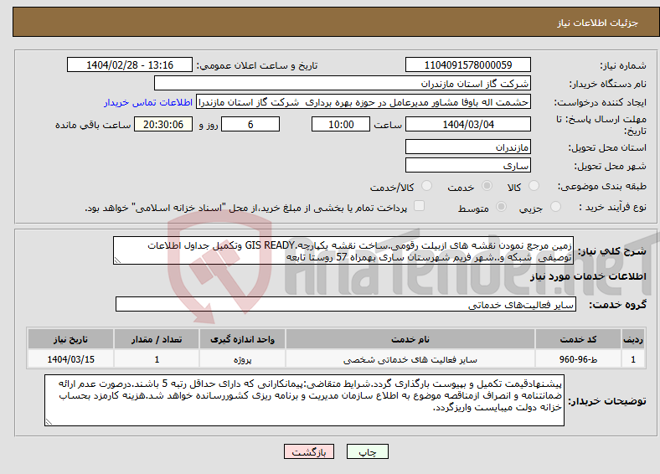Click the کد خدمت column header

pyautogui.click(x=579, y=339)
